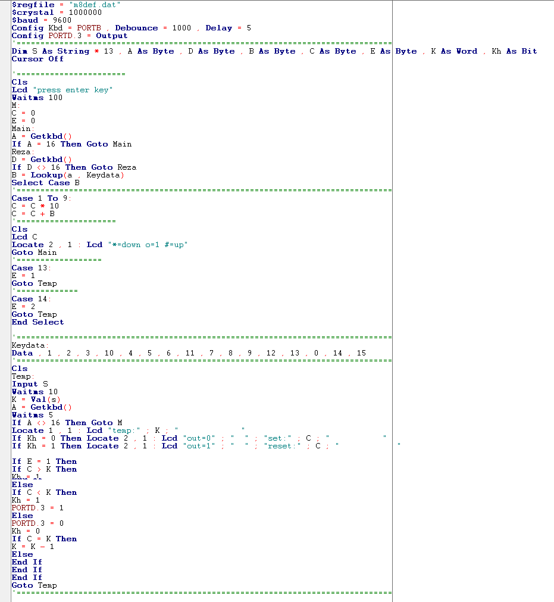Screen dimensions: 554x602
Task: Click the Select Case B statement
Action: pos(45,183)
